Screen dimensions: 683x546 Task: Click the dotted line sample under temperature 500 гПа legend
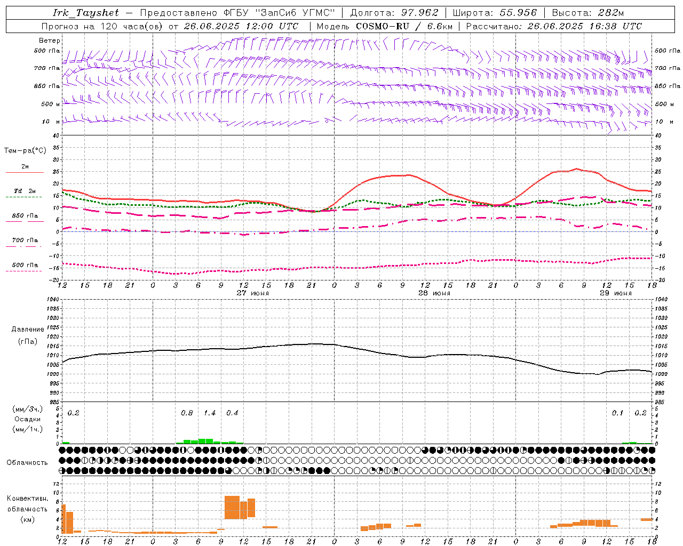pyautogui.click(x=23, y=271)
